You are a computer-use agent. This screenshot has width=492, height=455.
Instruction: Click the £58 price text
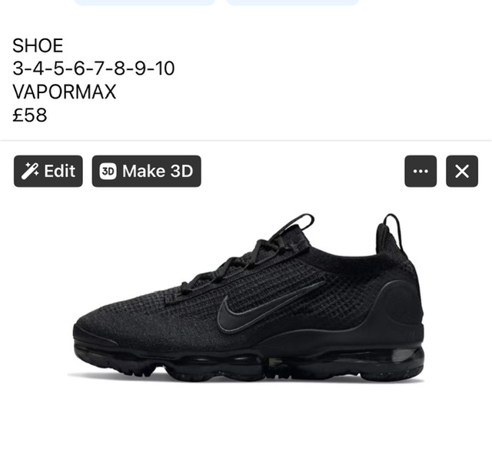[x=30, y=115]
